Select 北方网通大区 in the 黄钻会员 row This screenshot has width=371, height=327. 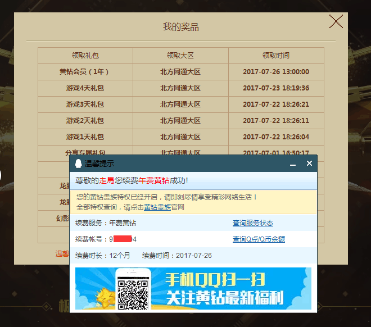coord(180,72)
